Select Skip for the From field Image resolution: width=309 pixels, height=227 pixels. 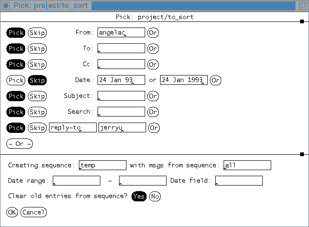click(37, 33)
